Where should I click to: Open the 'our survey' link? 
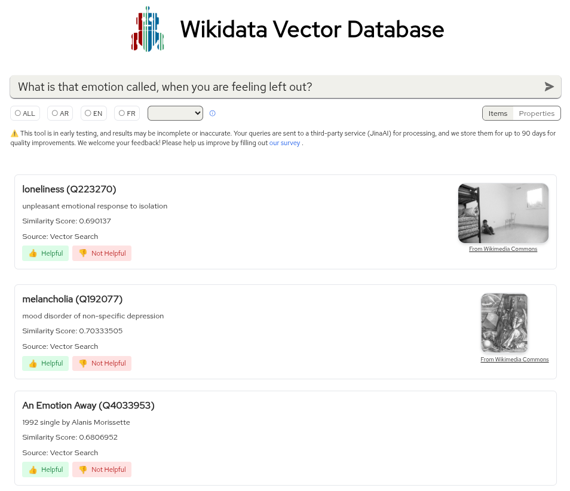pyautogui.click(x=284, y=143)
